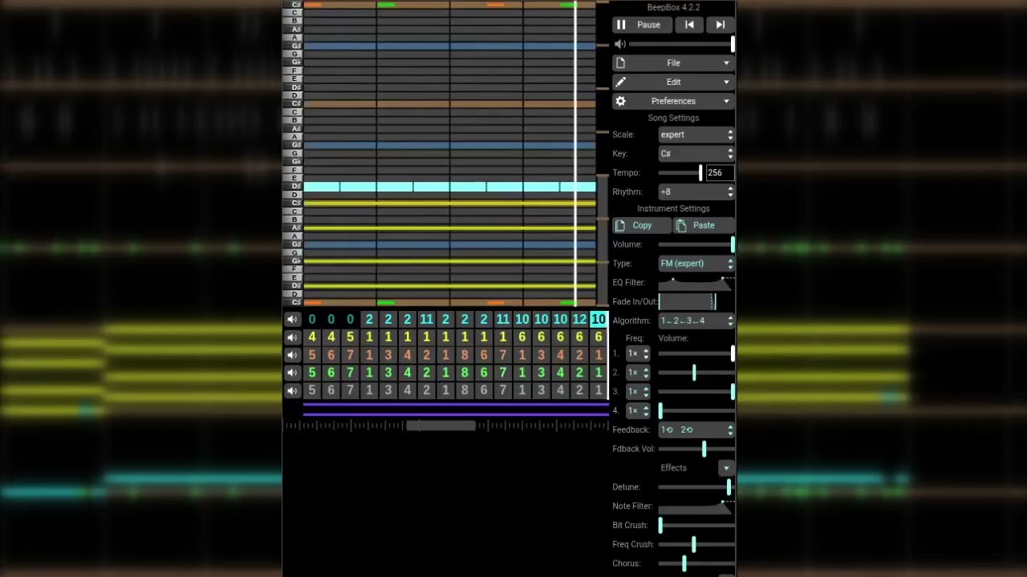The height and width of the screenshot is (577, 1027).
Task: Click the song bar scrollbar thumb
Action: coord(440,426)
